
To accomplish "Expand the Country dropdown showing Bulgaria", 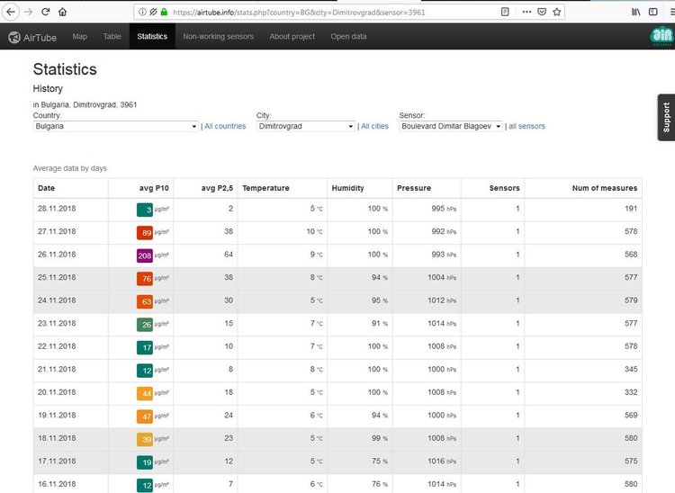I will [x=115, y=127].
